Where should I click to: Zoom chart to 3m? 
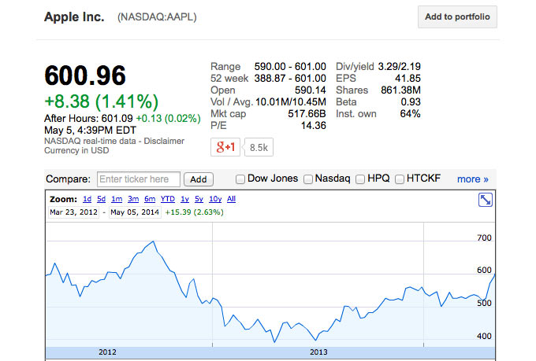(x=133, y=199)
